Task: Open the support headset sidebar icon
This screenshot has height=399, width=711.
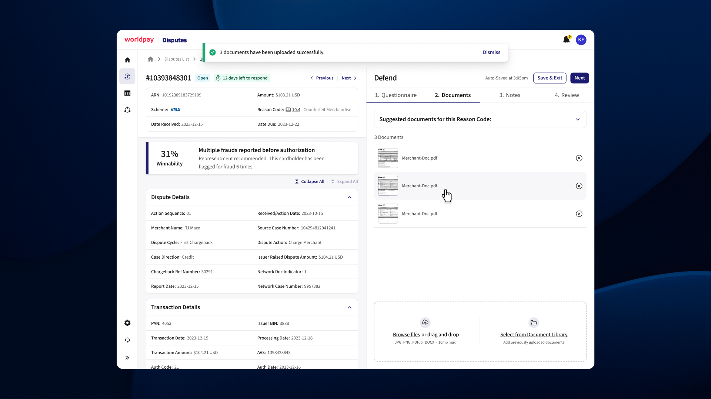Action: pyautogui.click(x=127, y=340)
